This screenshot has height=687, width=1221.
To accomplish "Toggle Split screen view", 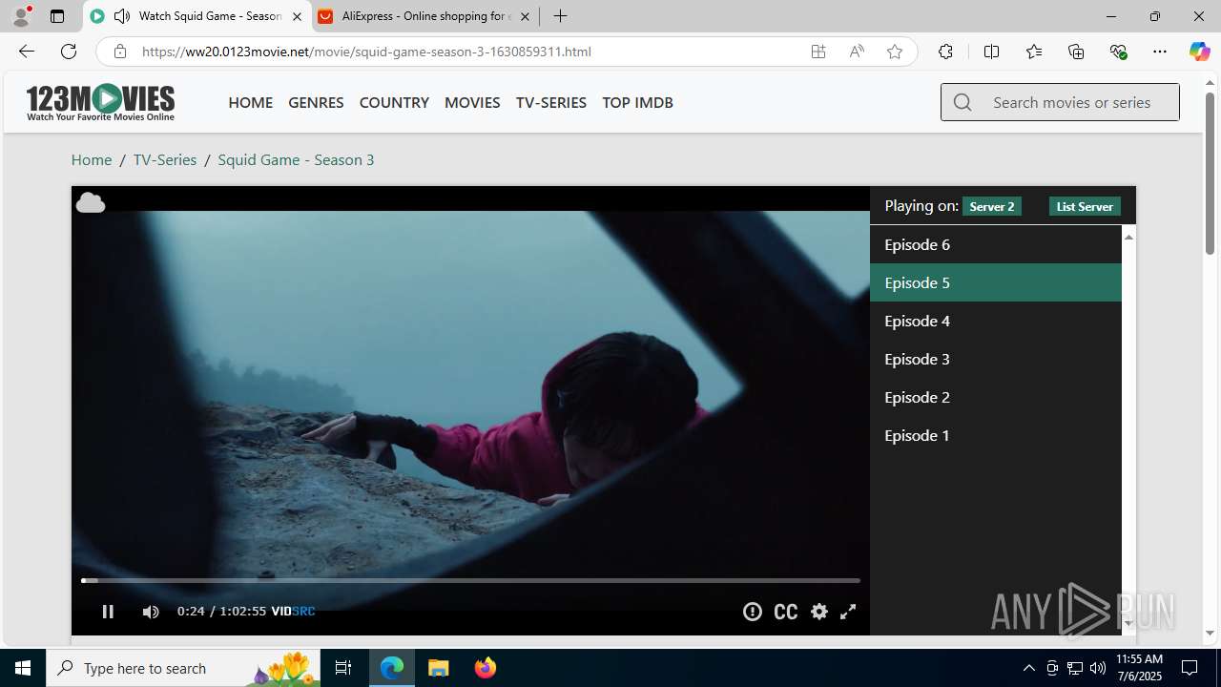I will [991, 52].
